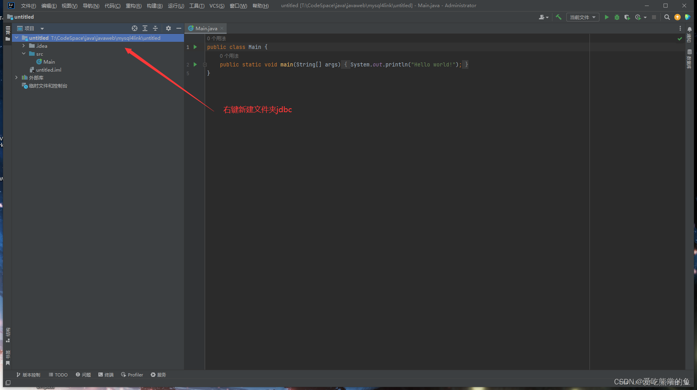
Task: Start debugging with the green bug icon
Action: [617, 17]
